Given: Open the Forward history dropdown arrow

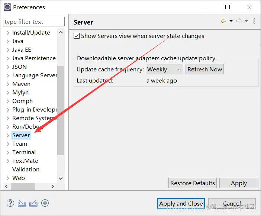Looking at the screenshot, I should tap(246, 21).
